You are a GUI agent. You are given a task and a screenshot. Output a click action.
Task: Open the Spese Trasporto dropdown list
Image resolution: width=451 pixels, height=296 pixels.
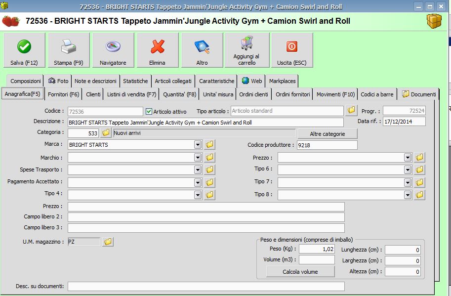click(198, 169)
